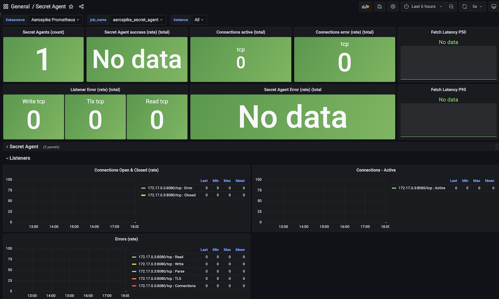This screenshot has height=299, width=499.
Task: Open the dashboards grid icon beside General
Action: click(x=6, y=6)
